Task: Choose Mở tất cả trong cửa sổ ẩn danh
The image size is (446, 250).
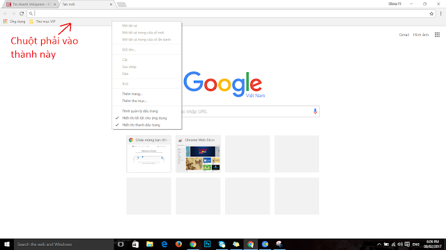Action: (147, 40)
